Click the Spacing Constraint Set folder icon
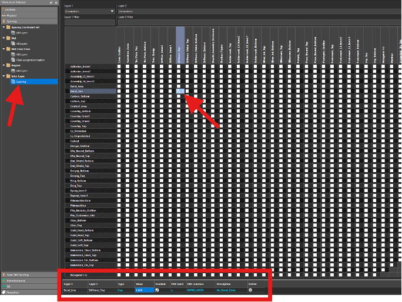402x302 pixels. [x=8, y=27]
